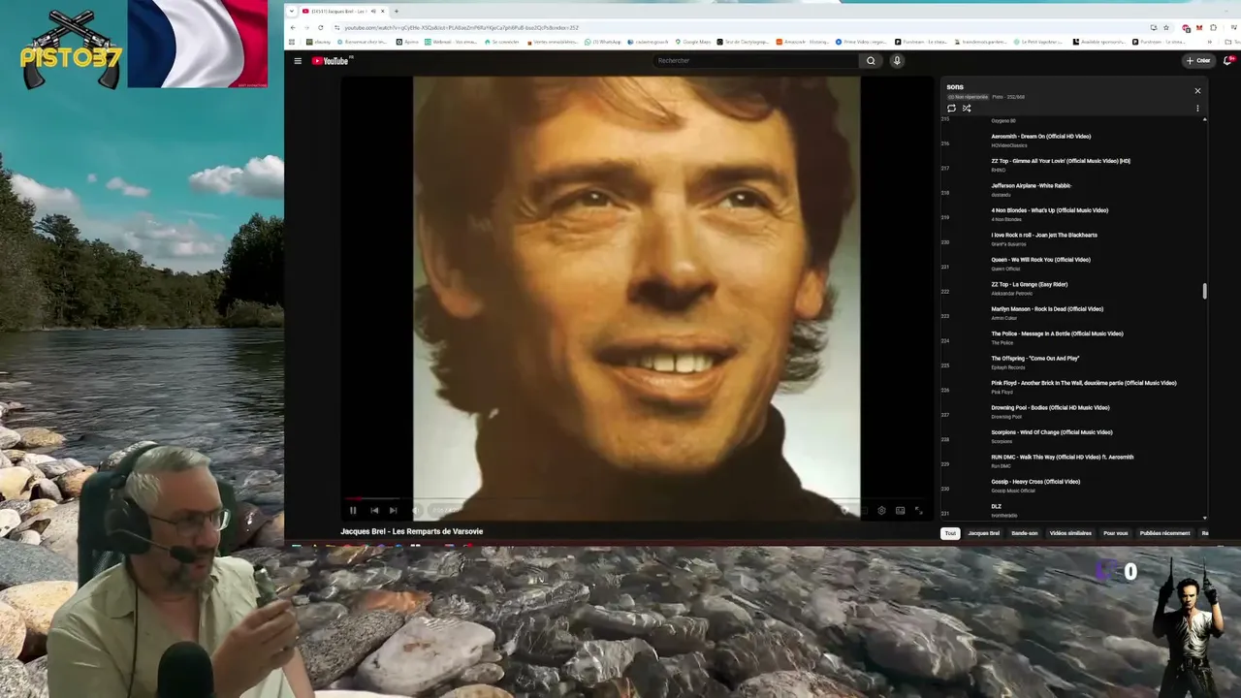1241x698 pixels.
Task: Click the magnifier search button
Action: [871, 60]
